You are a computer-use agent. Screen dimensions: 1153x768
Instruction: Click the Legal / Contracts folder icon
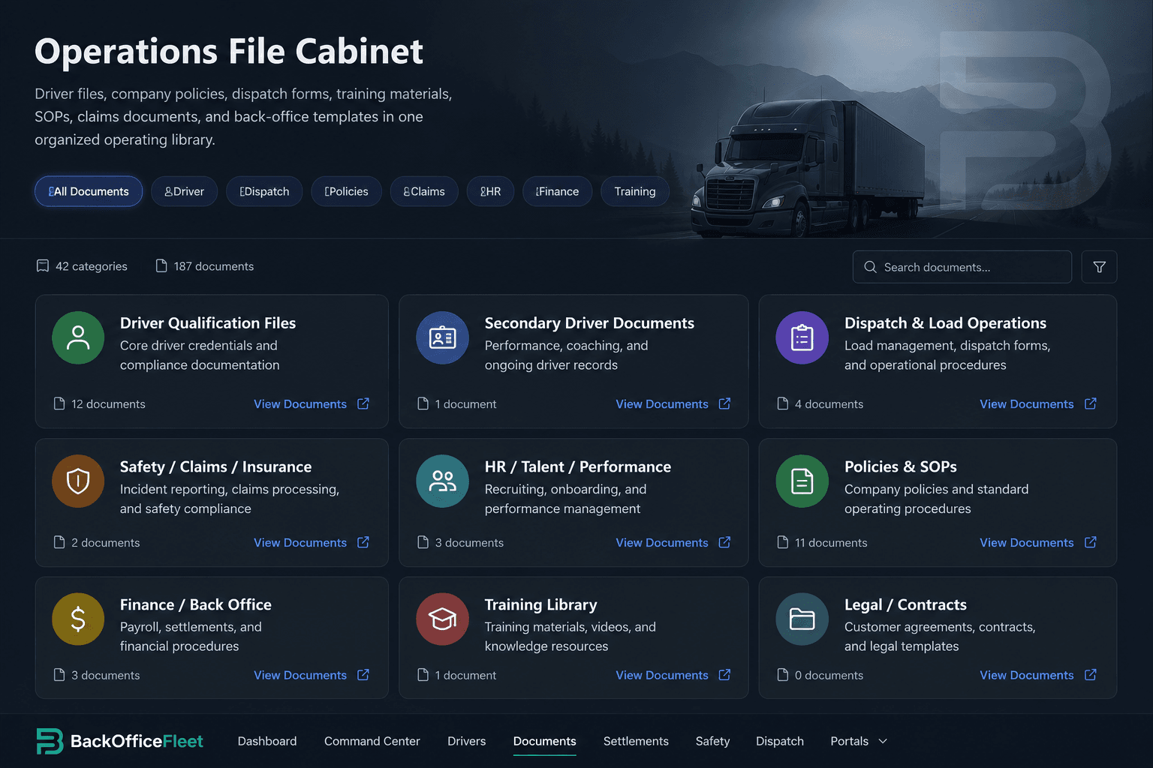[x=802, y=619]
